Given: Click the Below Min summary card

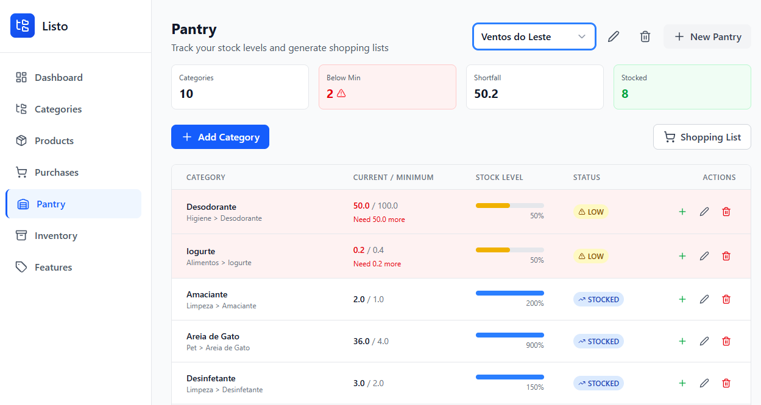Looking at the screenshot, I should pyautogui.click(x=387, y=87).
